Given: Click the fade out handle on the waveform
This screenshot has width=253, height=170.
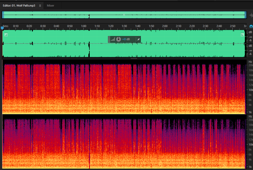Looking at the screenshot, I should coord(242,34).
